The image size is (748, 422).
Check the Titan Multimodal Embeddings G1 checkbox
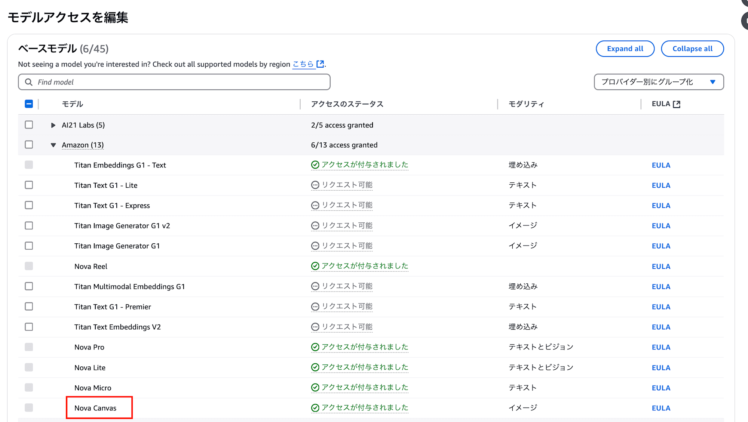click(29, 286)
